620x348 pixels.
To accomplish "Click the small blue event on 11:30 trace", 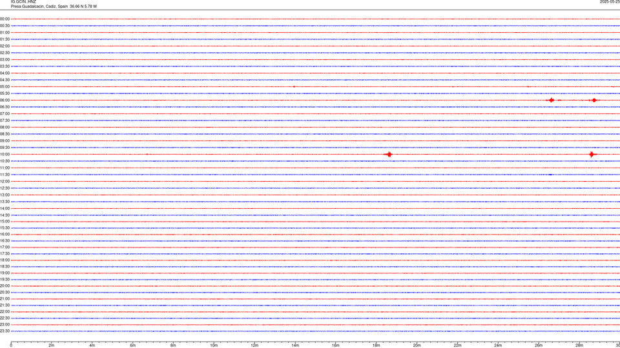I will [x=550, y=175].
